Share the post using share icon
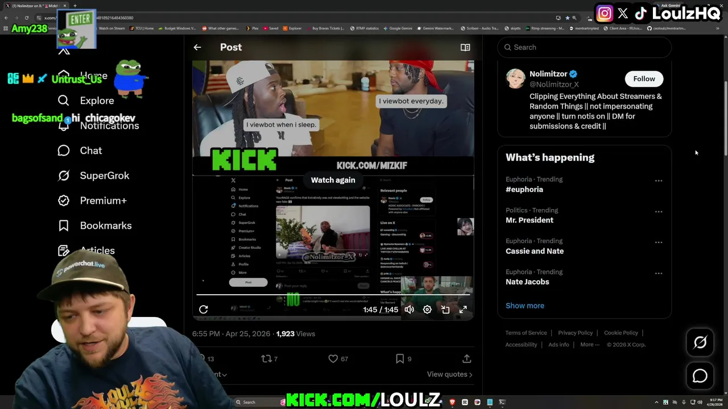Image resolution: width=728 pixels, height=409 pixels. 466,359
